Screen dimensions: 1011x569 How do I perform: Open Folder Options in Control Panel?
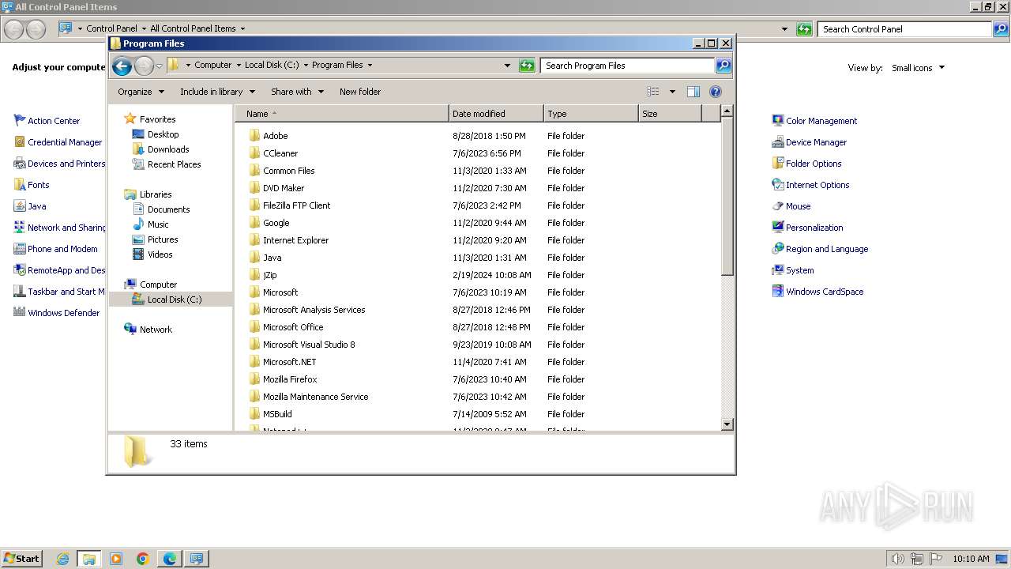coord(814,164)
